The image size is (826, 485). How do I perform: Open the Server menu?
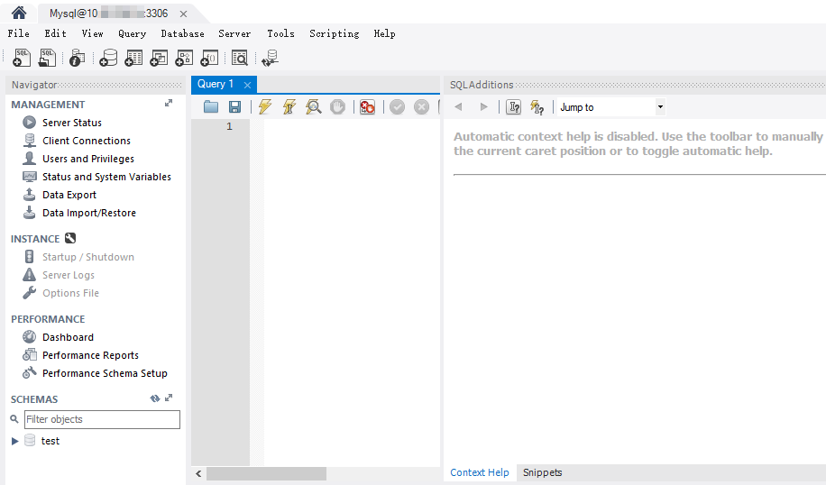(234, 33)
